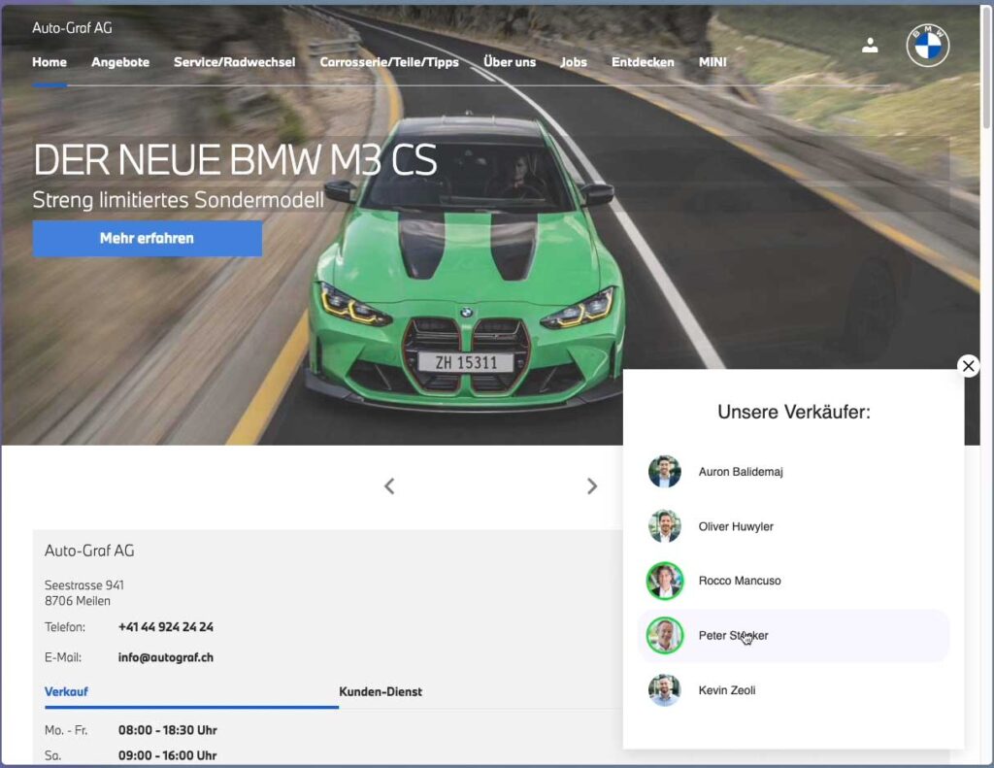Select seller name Auron Balidemaj
The width and height of the screenshot is (994, 768).
pyautogui.click(x=741, y=472)
